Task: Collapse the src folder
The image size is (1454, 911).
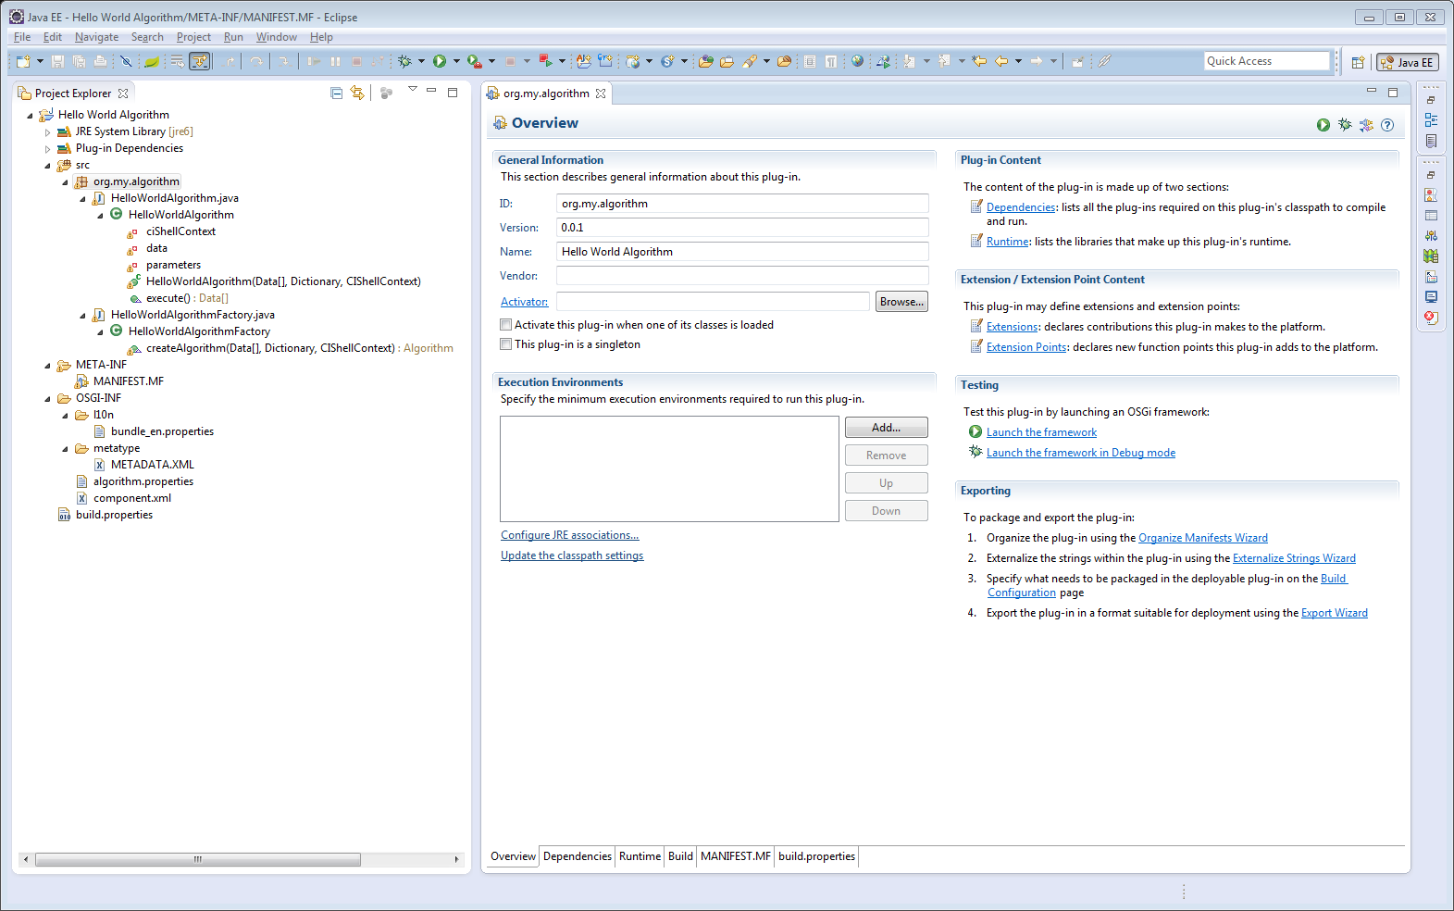Action: [47, 166]
